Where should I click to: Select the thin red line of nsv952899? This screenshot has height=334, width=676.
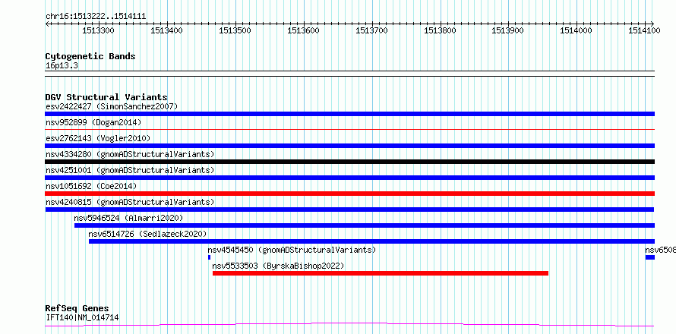click(349, 129)
